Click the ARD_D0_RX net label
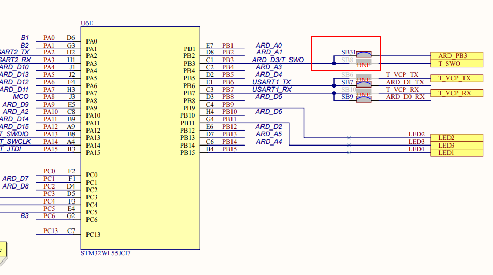 click(405, 97)
